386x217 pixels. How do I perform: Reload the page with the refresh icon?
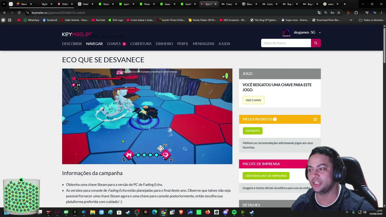tap(19, 13)
